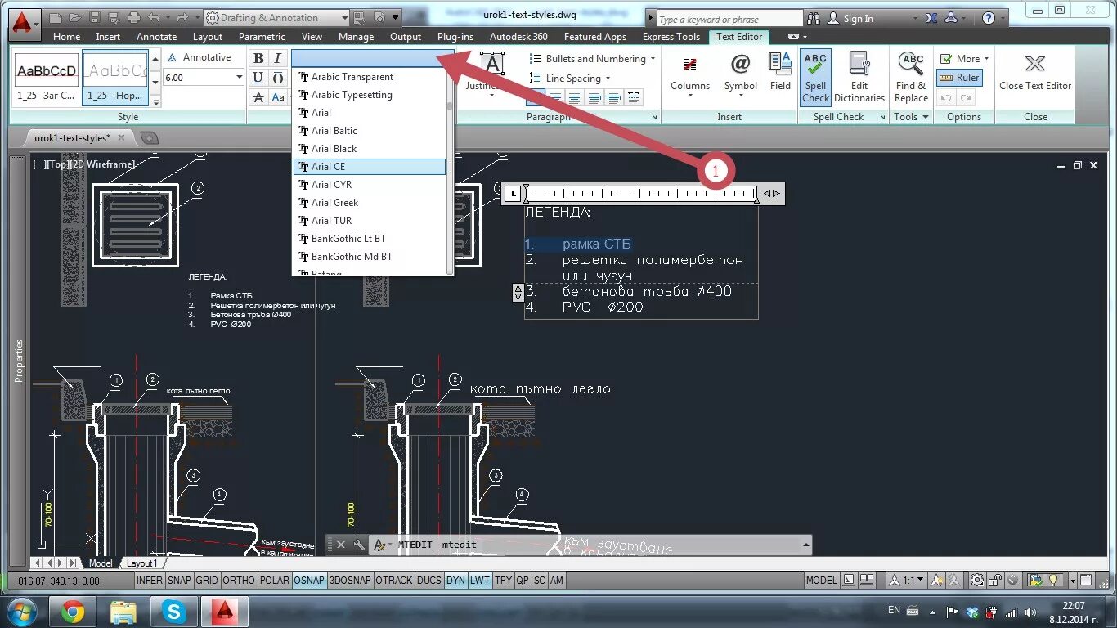This screenshot has height=628, width=1117.
Task: Open Skype from the Windows taskbar
Action: click(173, 612)
